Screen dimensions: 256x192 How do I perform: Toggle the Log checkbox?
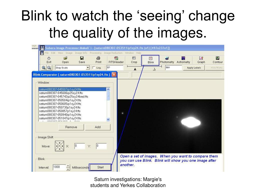click(94, 67)
